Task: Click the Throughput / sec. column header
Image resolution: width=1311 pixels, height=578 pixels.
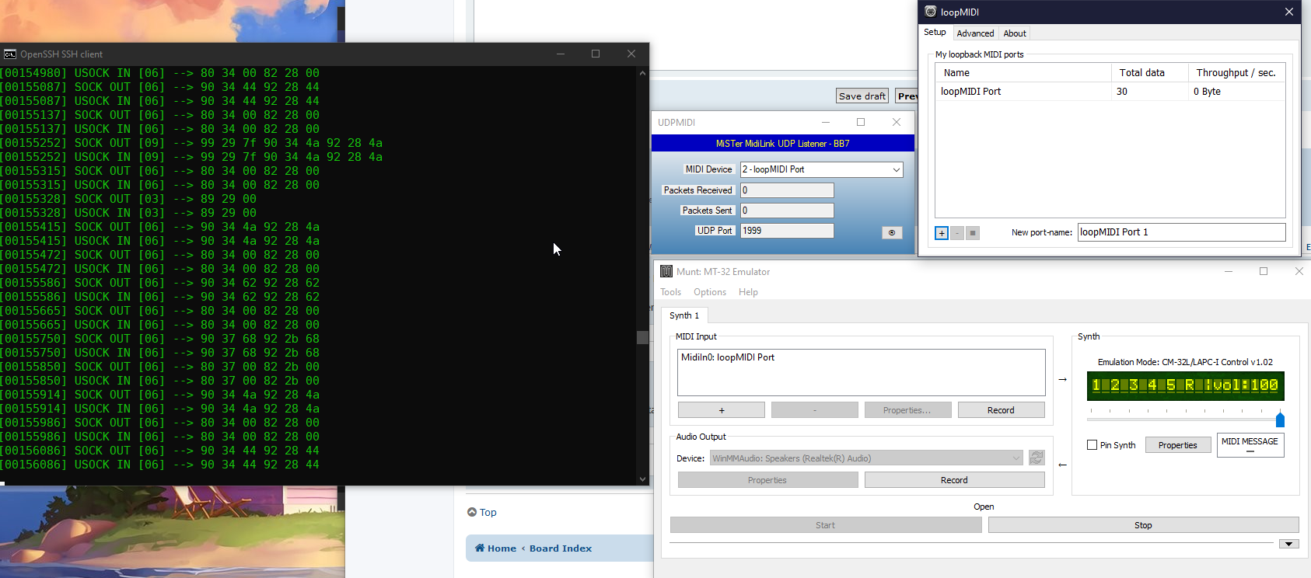Action: click(1236, 73)
